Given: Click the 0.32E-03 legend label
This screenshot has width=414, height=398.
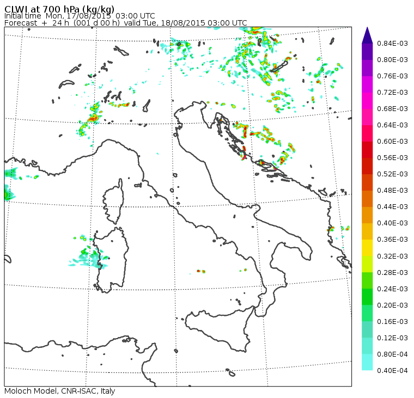Looking at the screenshot, I should coord(392,256).
